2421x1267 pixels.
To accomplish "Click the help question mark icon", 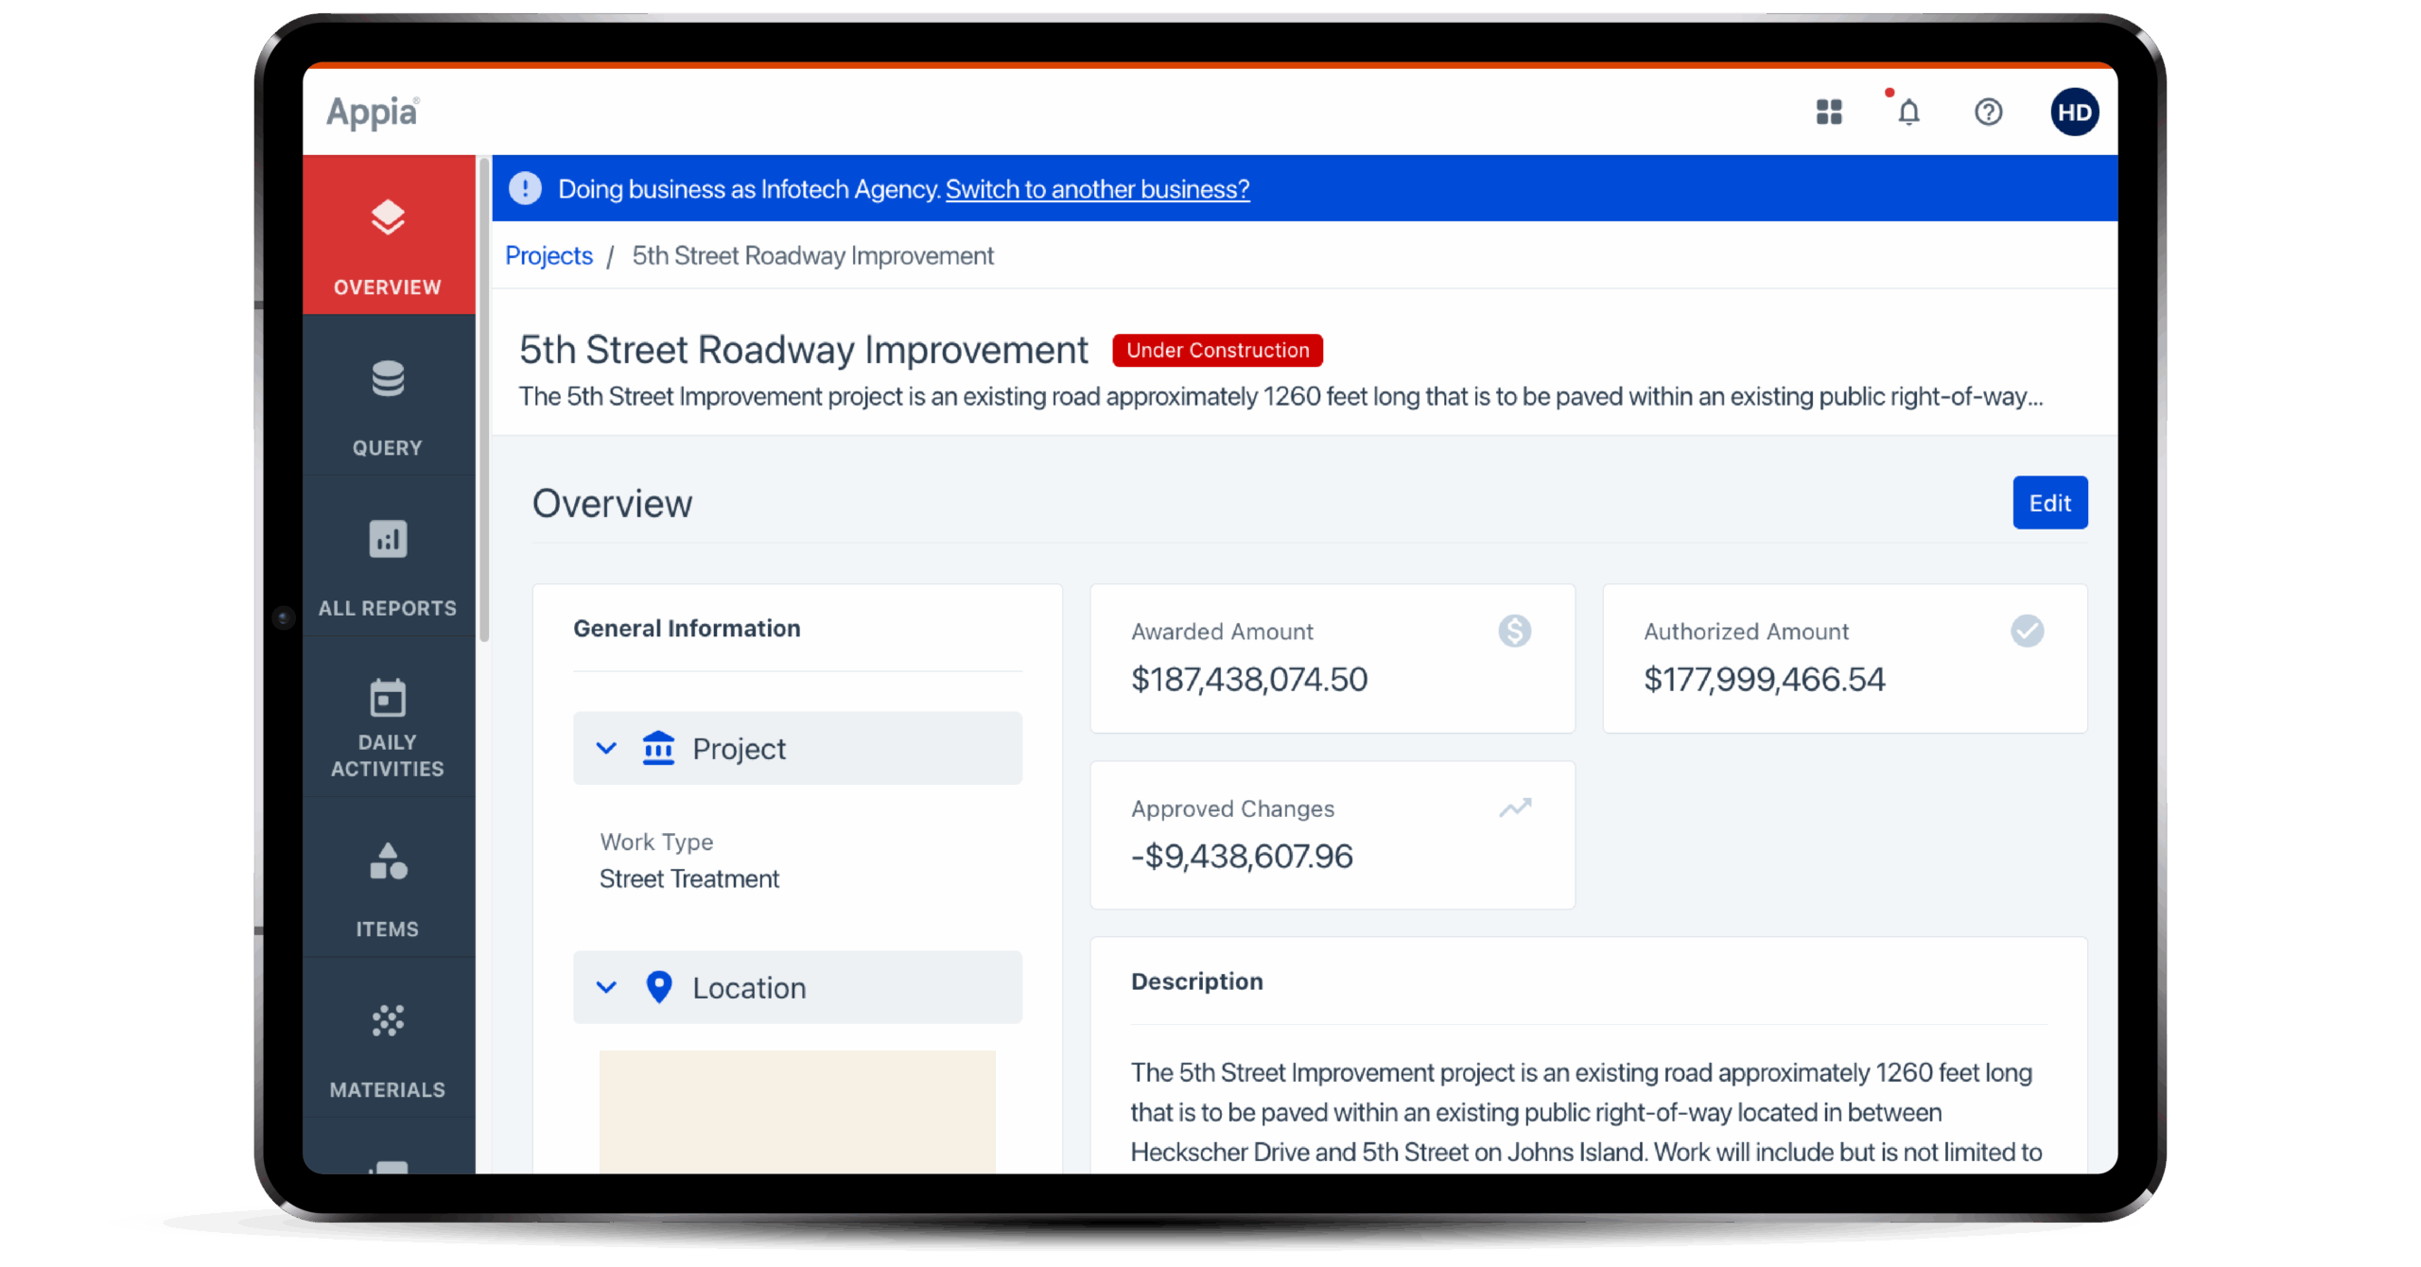I will pos(1988,113).
